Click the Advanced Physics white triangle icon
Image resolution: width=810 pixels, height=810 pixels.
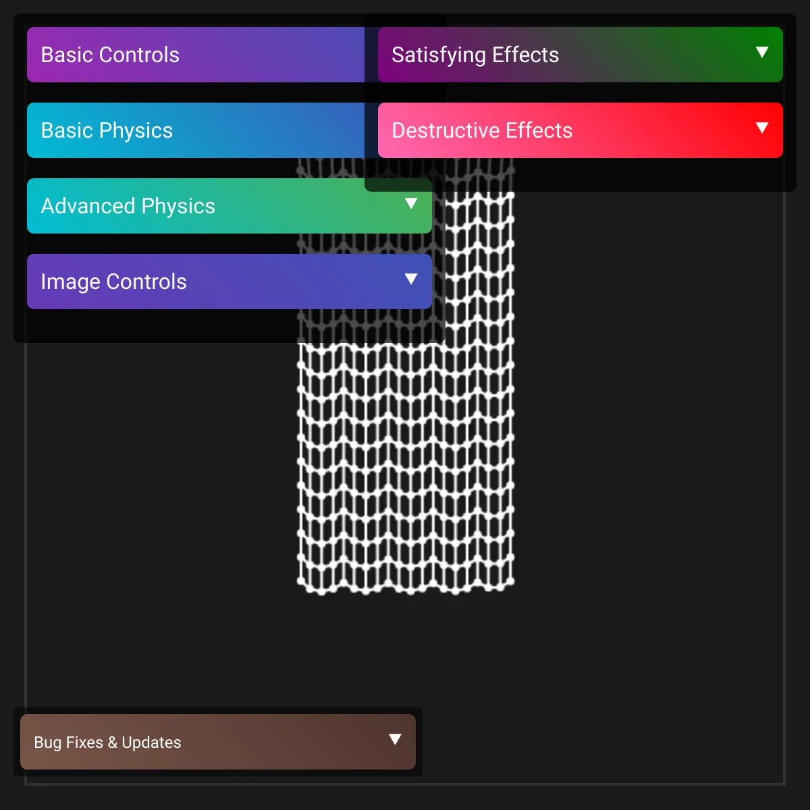[411, 203]
